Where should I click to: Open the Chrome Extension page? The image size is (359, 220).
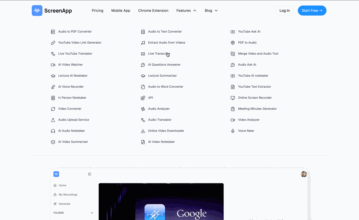[x=153, y=11]
